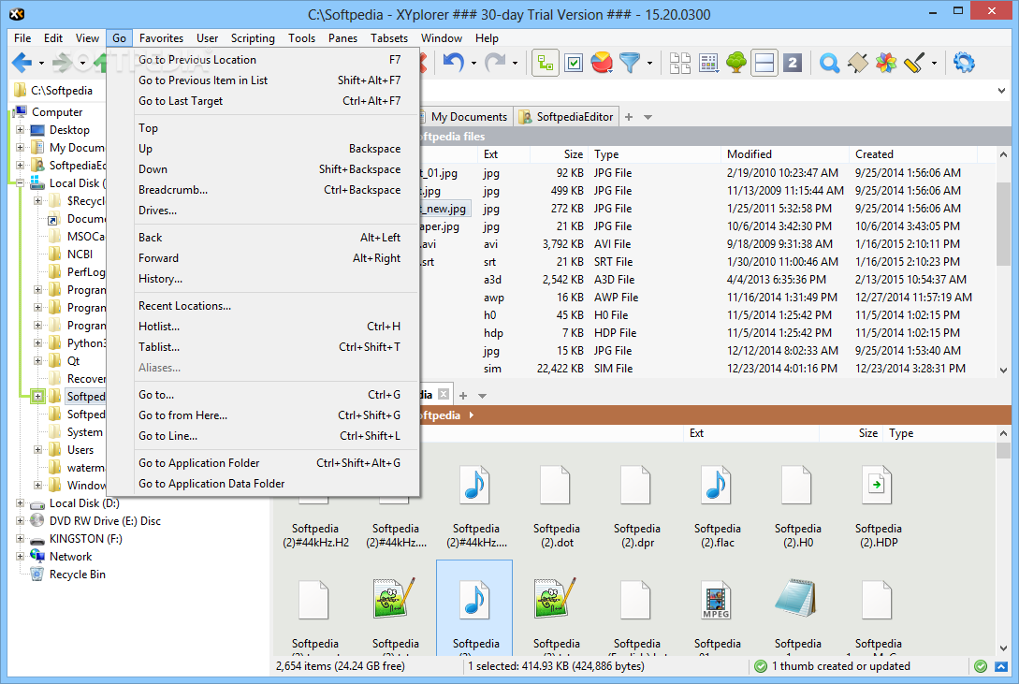Add a new tab in the lower pane
This screenshot has width=1019, height=684.
pos(462,396)
